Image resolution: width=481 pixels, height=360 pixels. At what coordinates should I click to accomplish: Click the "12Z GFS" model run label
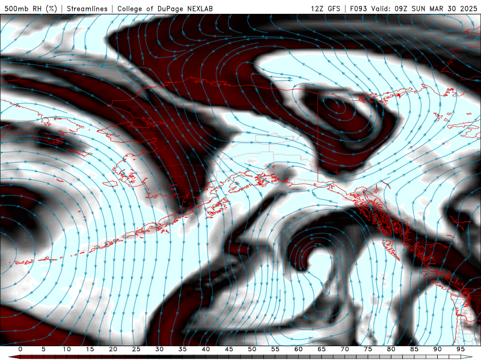point(325,8)
